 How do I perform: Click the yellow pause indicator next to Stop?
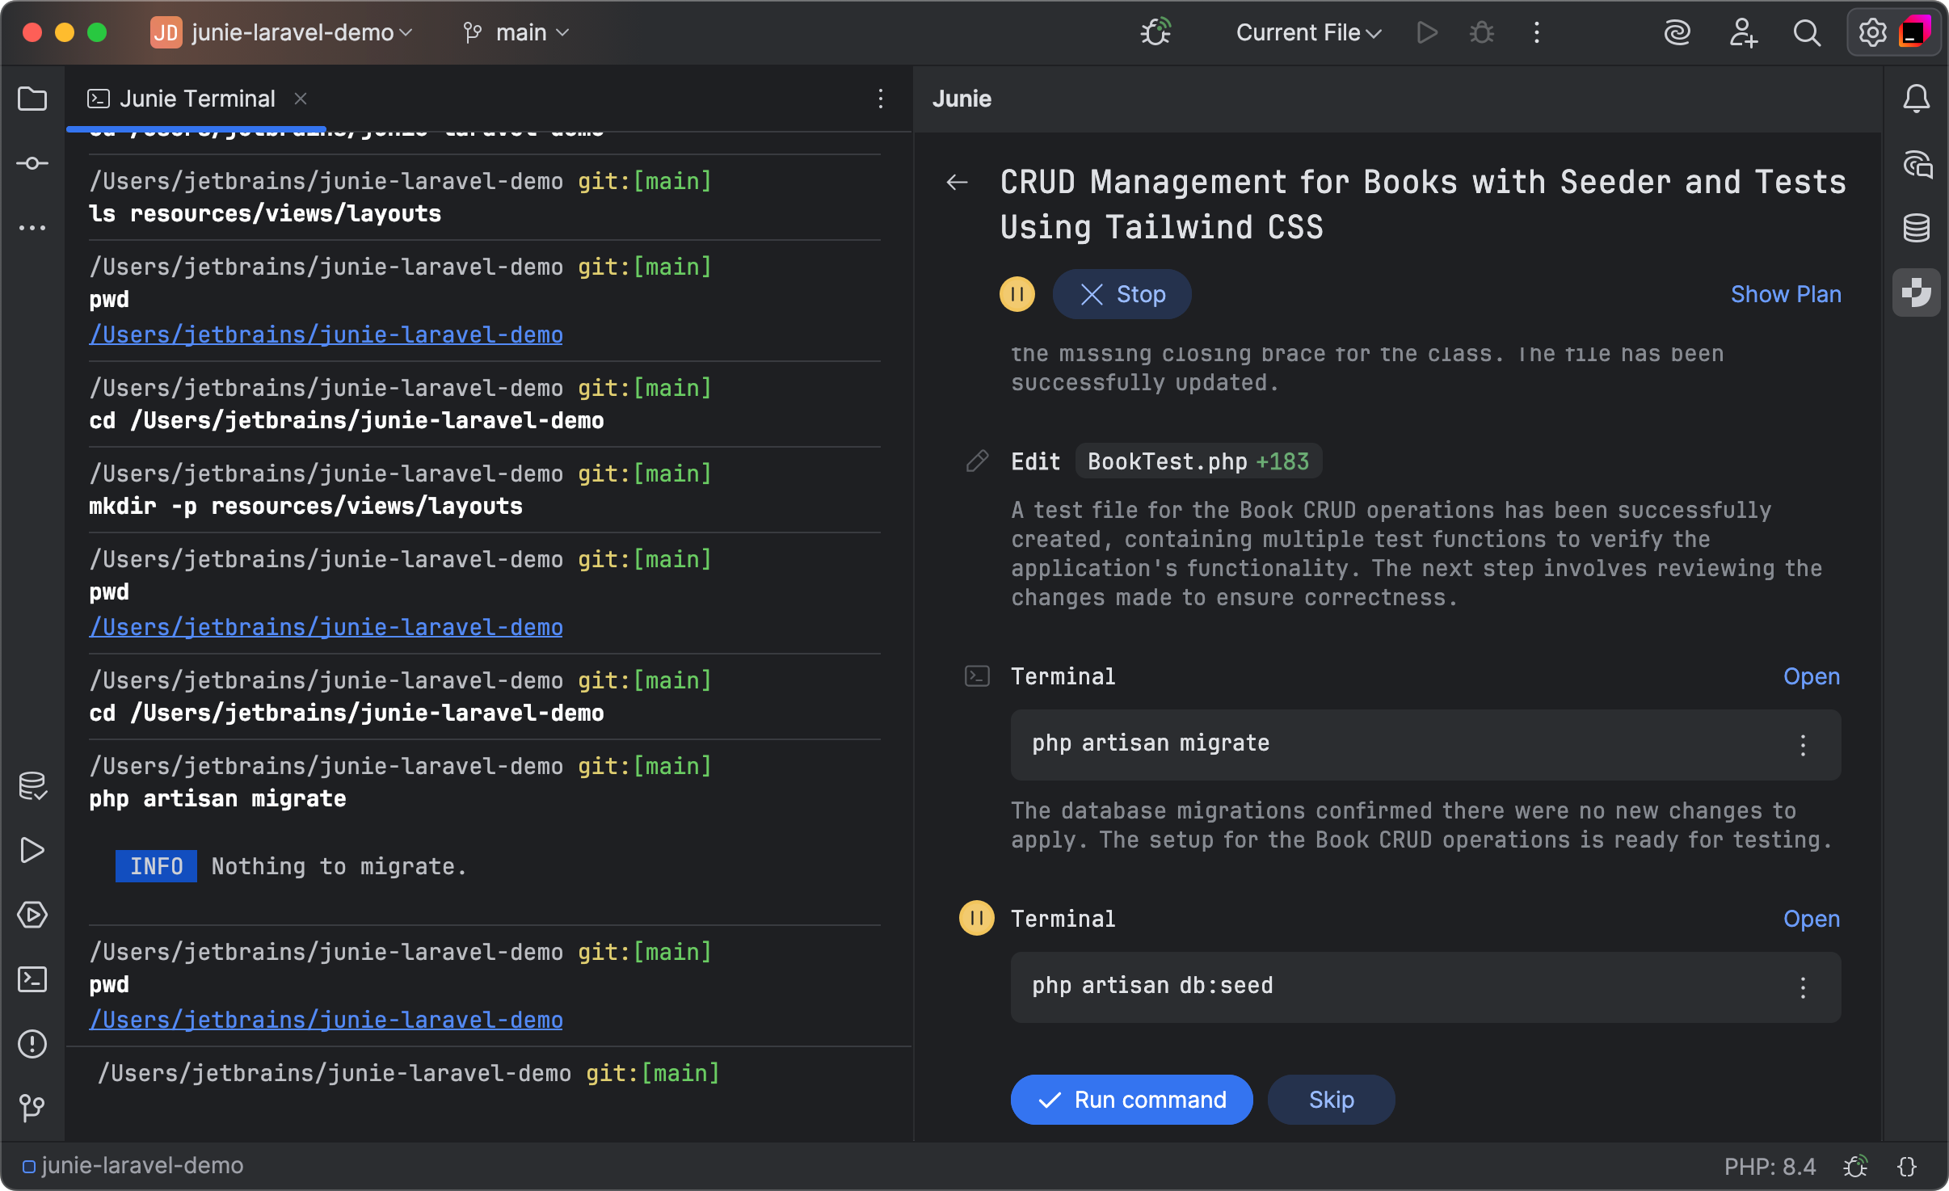pos(1017,294)
